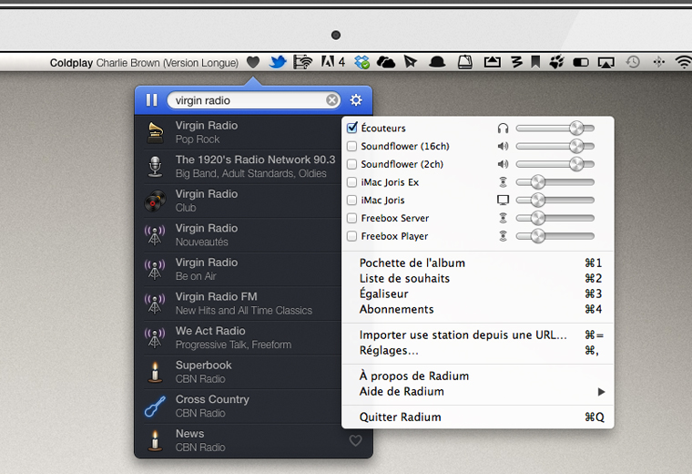
Task: Open Time Machine menu bar icon
Action: tap(633, 62)
